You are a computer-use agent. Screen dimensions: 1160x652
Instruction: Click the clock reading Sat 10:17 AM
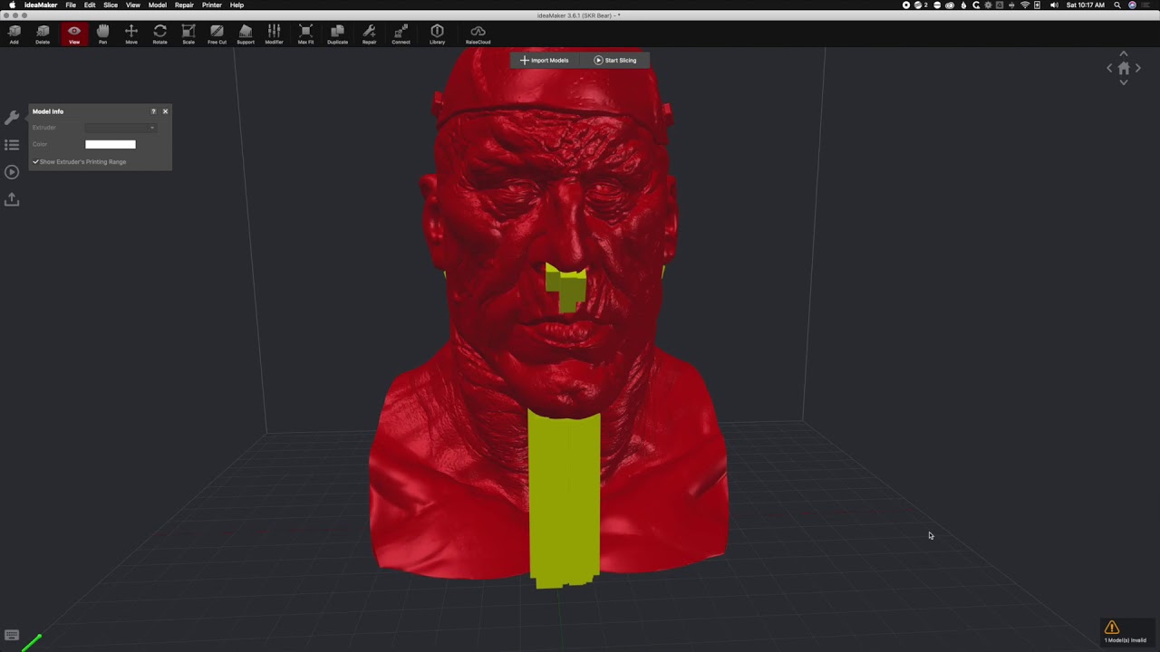1086,5
